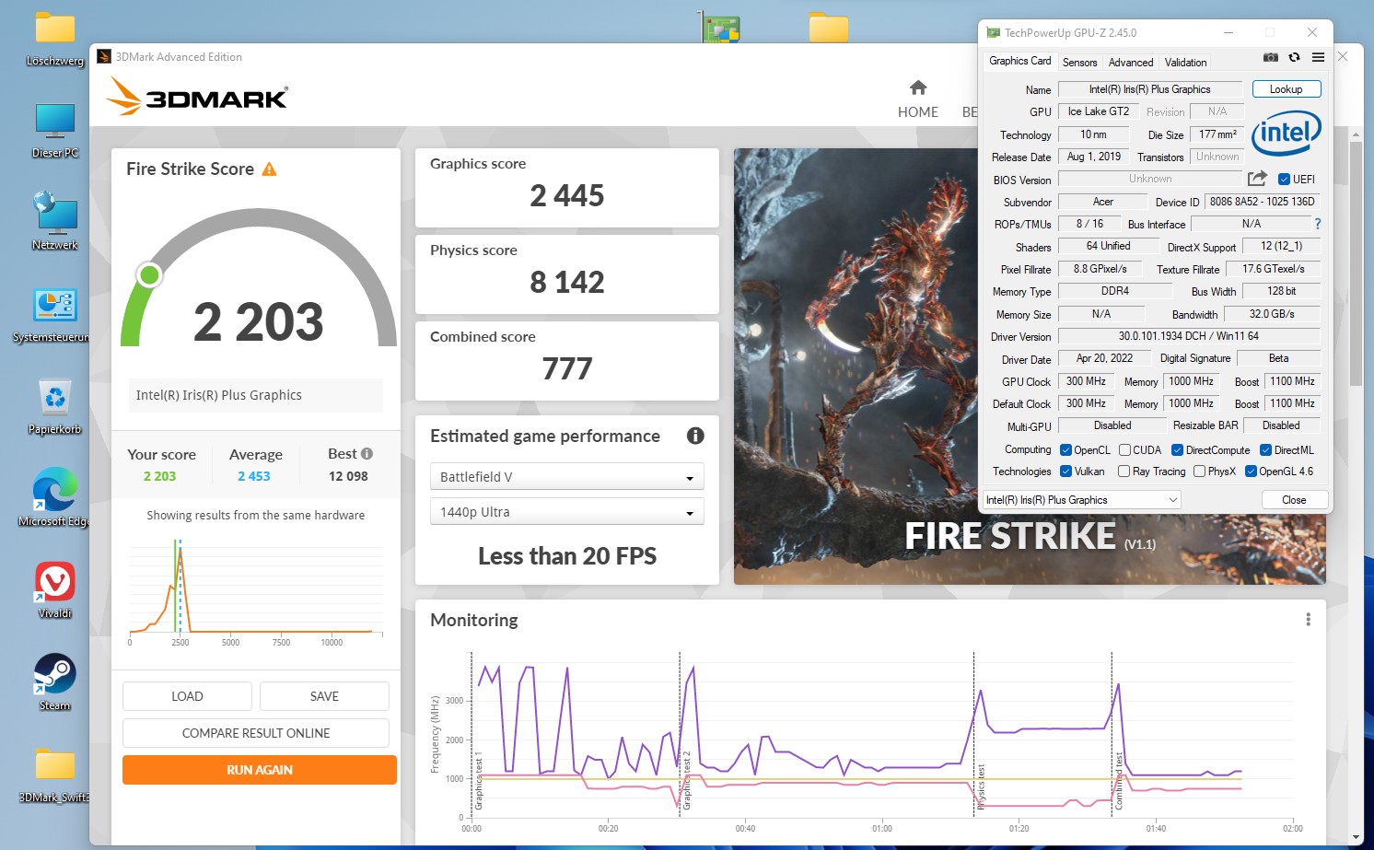This screenshot has width=1374, height=850.
Task: Select 3DMark_Swift desktop folder
Action: pos(54,774)
